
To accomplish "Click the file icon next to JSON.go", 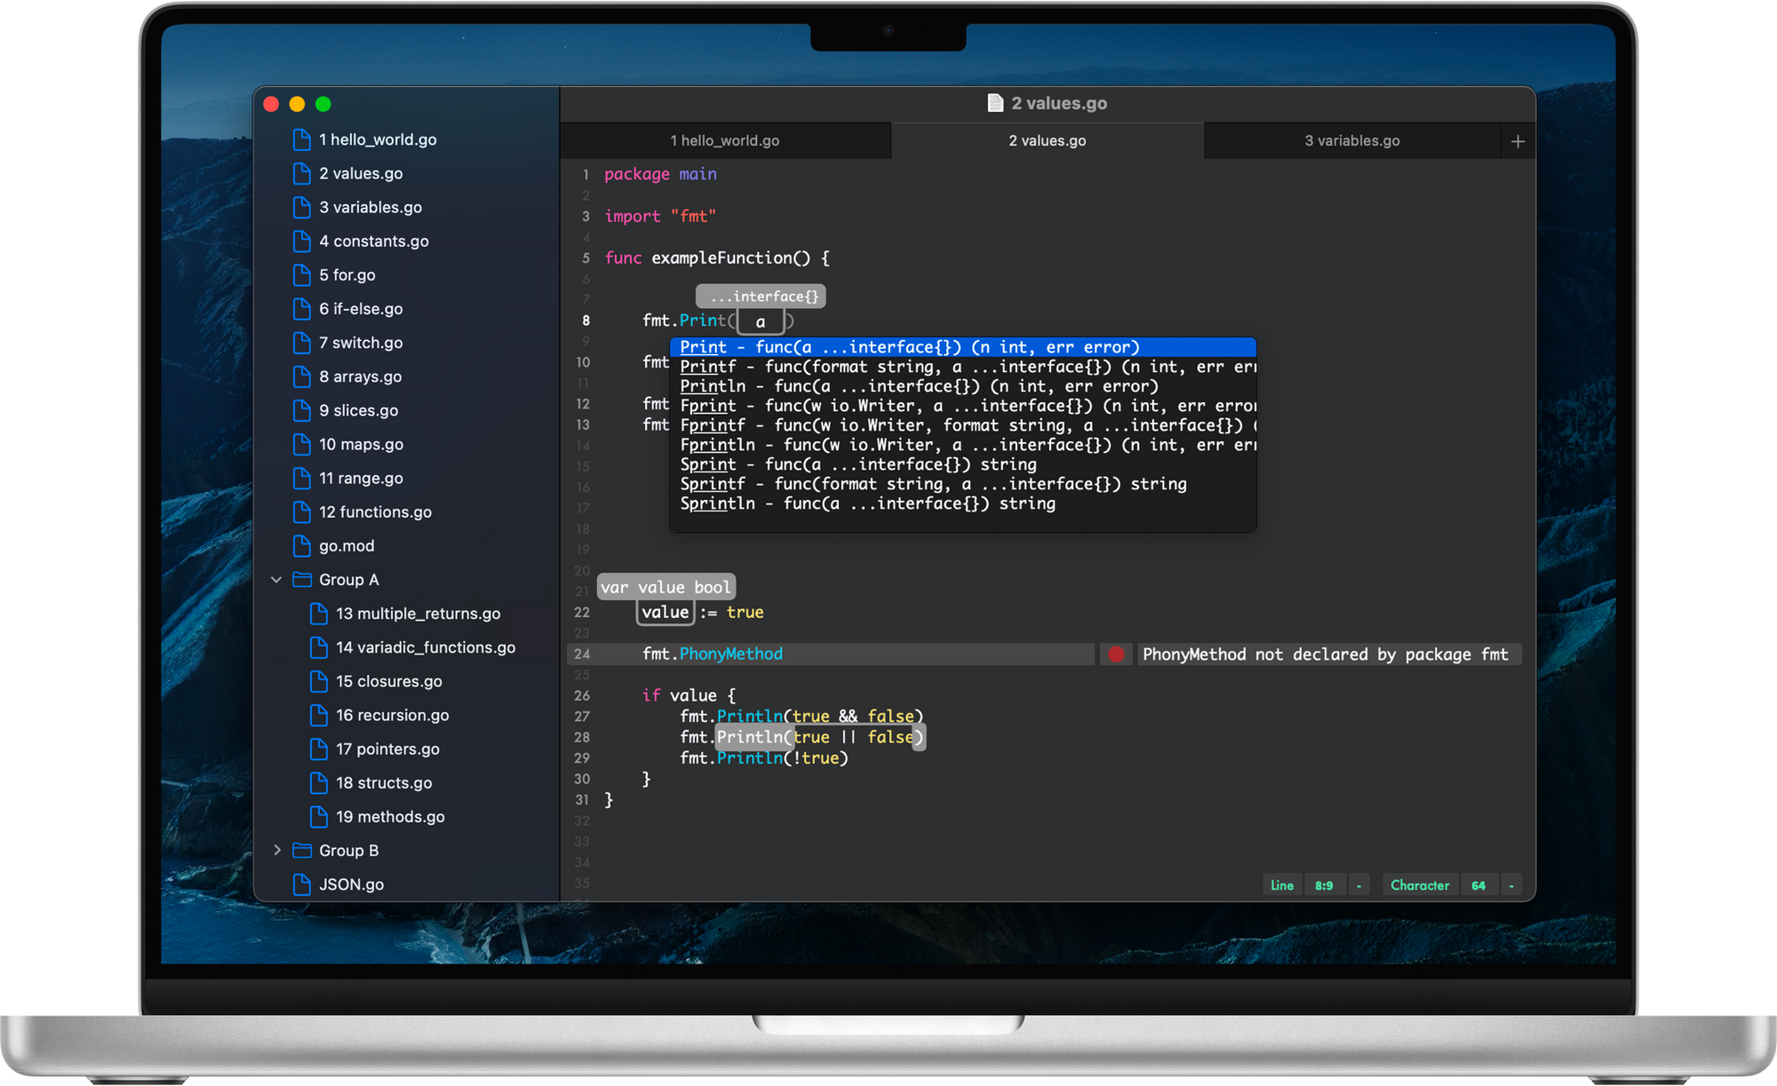I will pyautogui.click(x=302, y=884).
